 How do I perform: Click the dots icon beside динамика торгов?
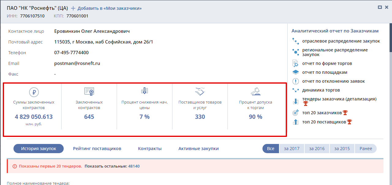click(x=296, y=90)
